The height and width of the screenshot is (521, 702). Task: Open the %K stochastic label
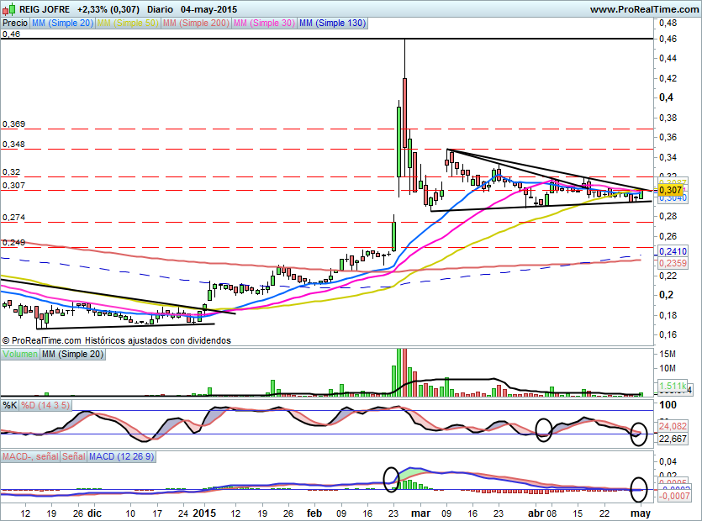(9, 405)
